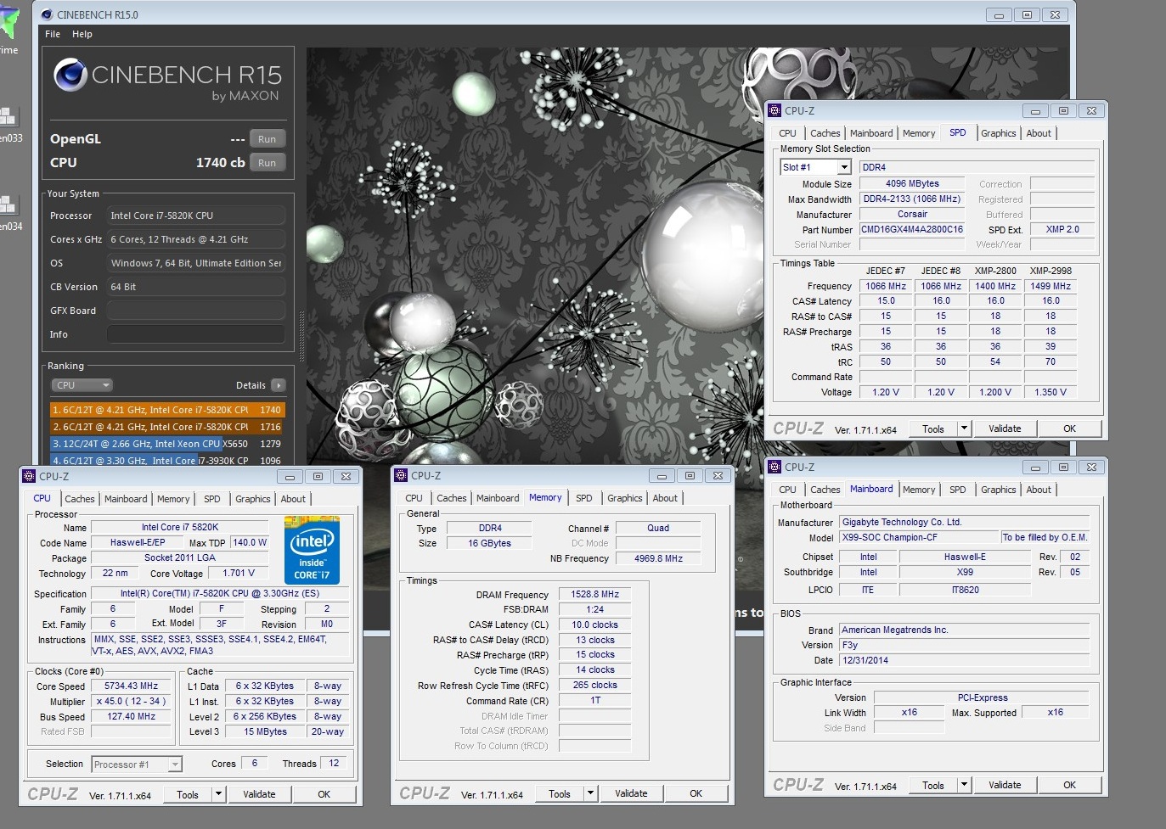Image resolution: width=1166 pixels, height=829 pixels.
Task: Click the BIOS version value F3y
Action: click(x=964, y=645)
